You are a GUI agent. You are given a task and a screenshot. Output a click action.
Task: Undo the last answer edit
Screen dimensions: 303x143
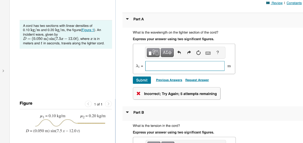[x=179, y=53]
